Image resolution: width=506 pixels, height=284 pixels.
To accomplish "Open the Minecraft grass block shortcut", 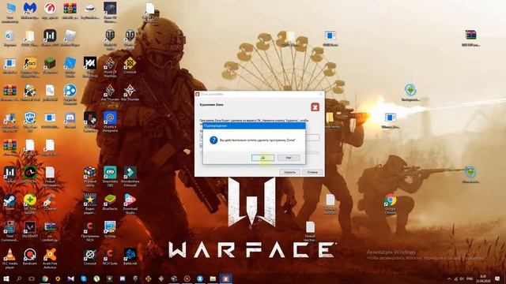I will pos(50,65).
